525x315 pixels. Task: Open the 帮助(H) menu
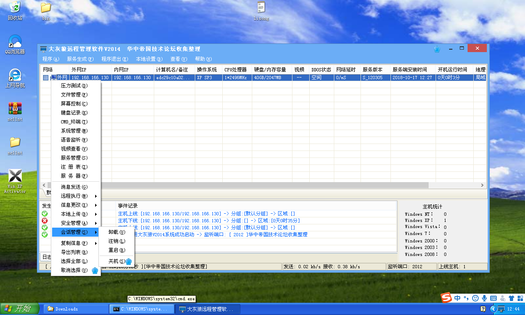(x=203, y=59)
